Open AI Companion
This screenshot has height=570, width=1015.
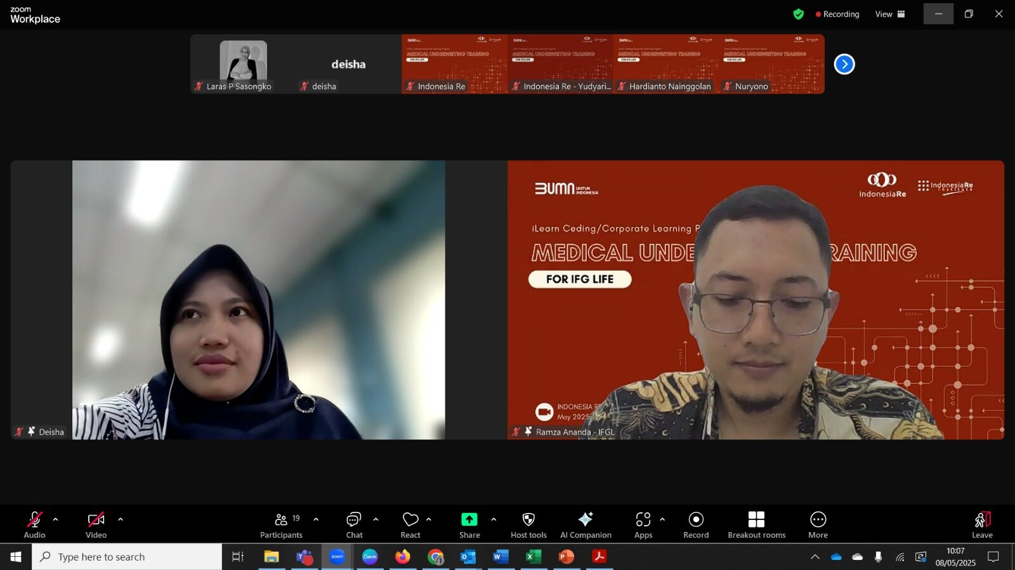pyautogui.click(x=586, y=524)
